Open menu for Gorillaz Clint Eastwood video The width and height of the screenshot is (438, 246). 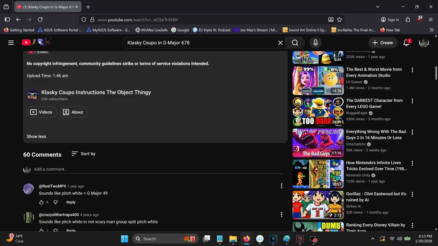pyautogui.click(x=412, y=194)
